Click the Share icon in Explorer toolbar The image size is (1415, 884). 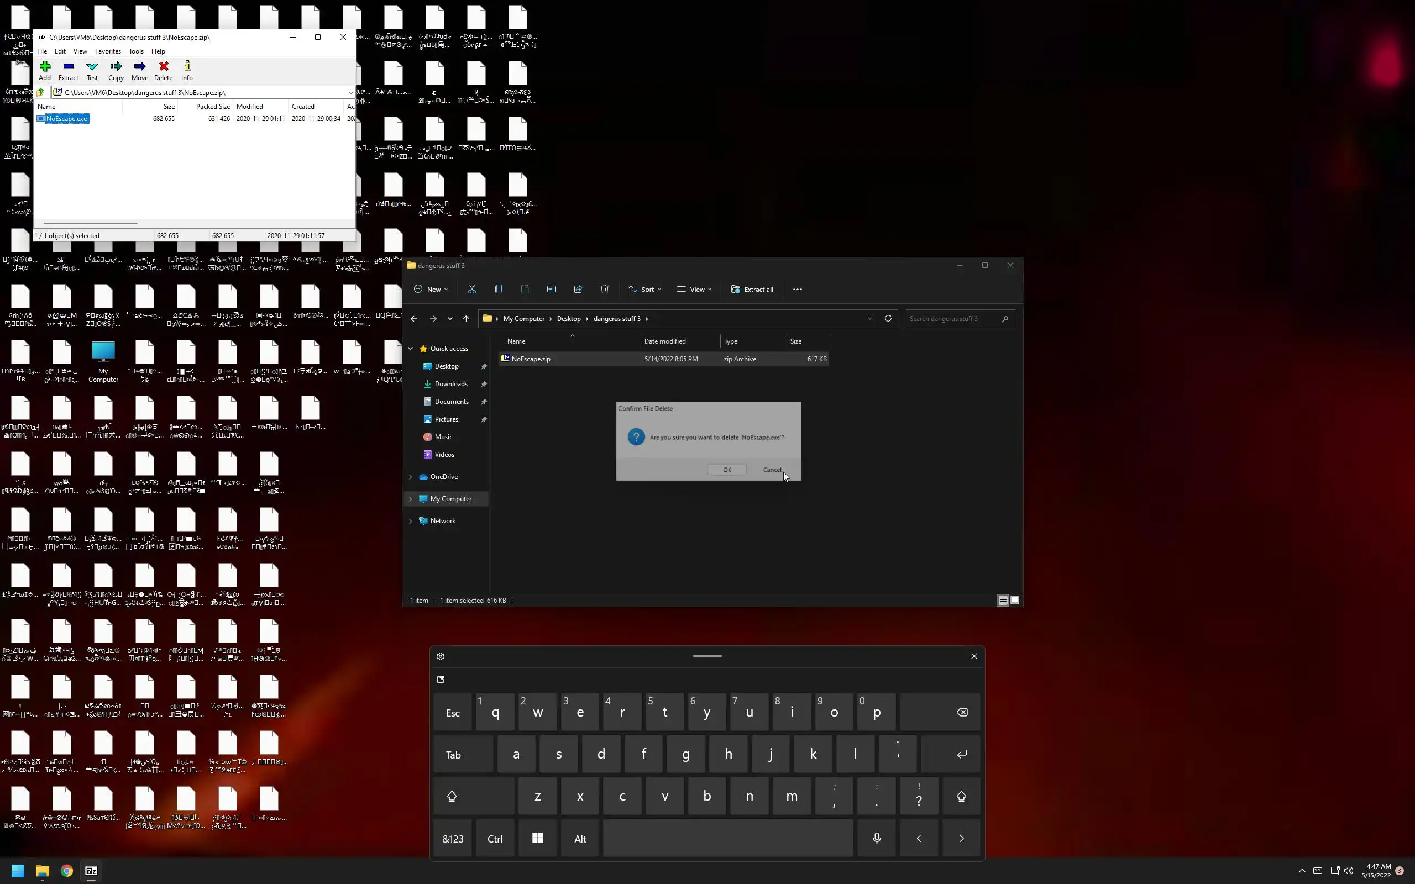tap(578, 290)
